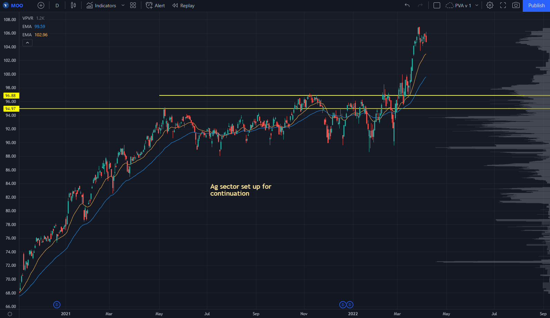Expand the favorite indicators chevron

click(123, 6)
